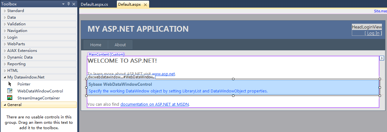Collapse the General toolbox group
Image resolution: width=387 pixels, height=132 pixels.
click(x=5, y=105)
